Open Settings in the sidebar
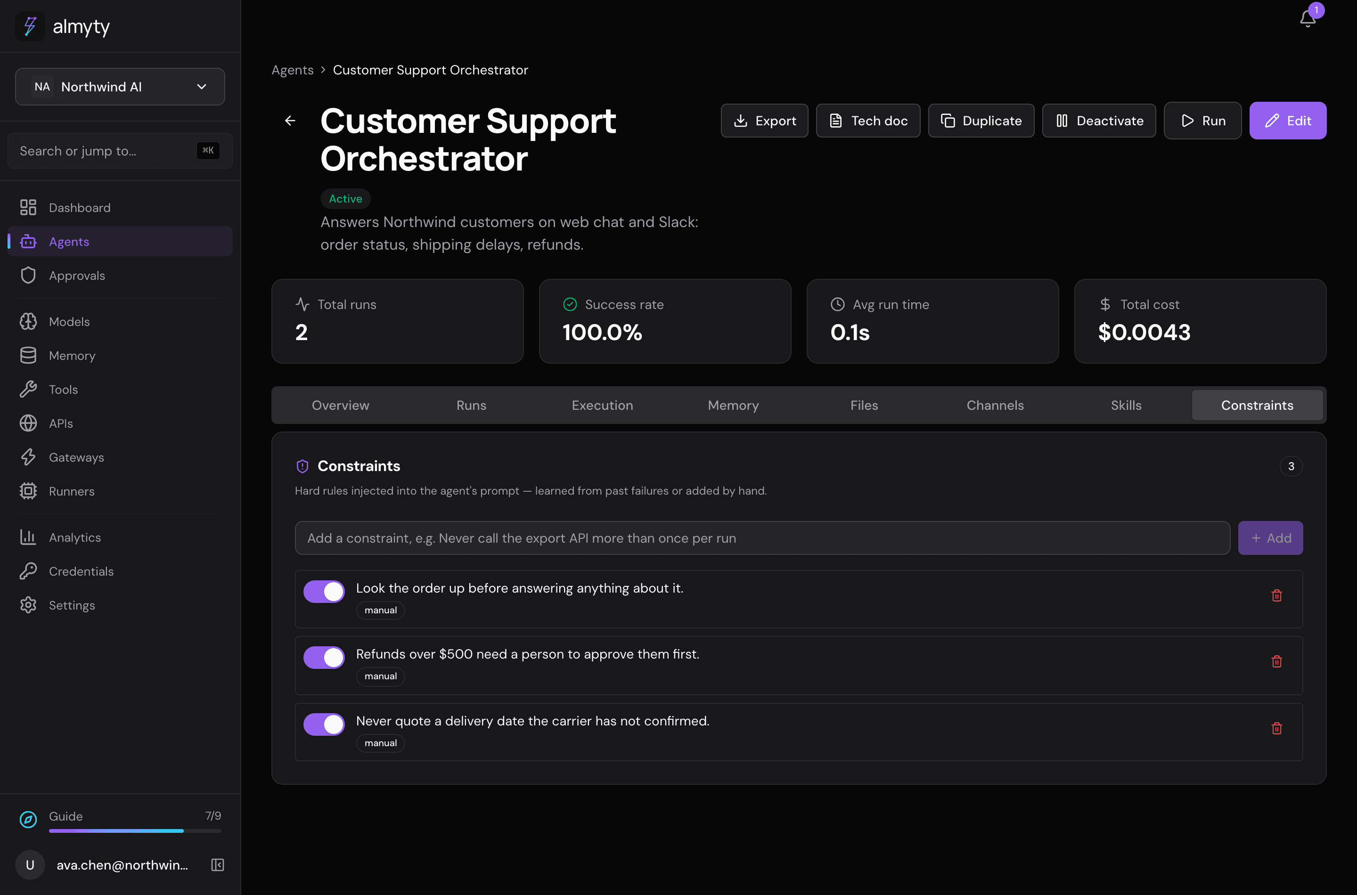The width and height of the screenshot is (1357, 895). pyautogui.click(x=120, y=605)
